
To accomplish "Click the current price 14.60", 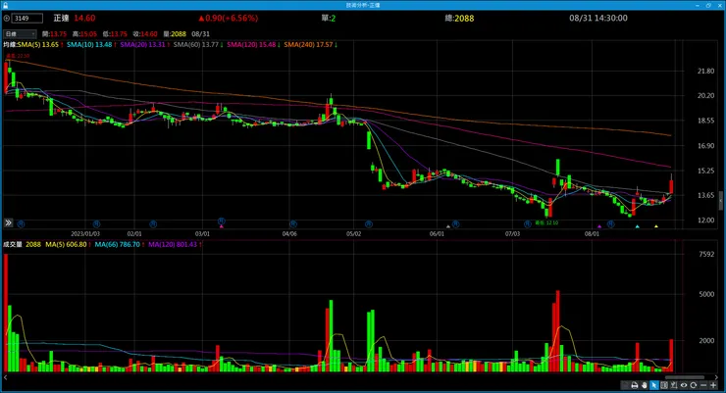I will (x=84, y=19).
